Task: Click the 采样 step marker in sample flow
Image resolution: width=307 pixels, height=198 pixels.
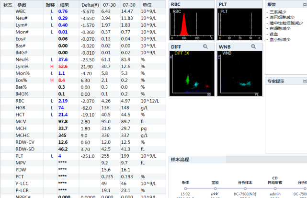Action: point(185,188)
